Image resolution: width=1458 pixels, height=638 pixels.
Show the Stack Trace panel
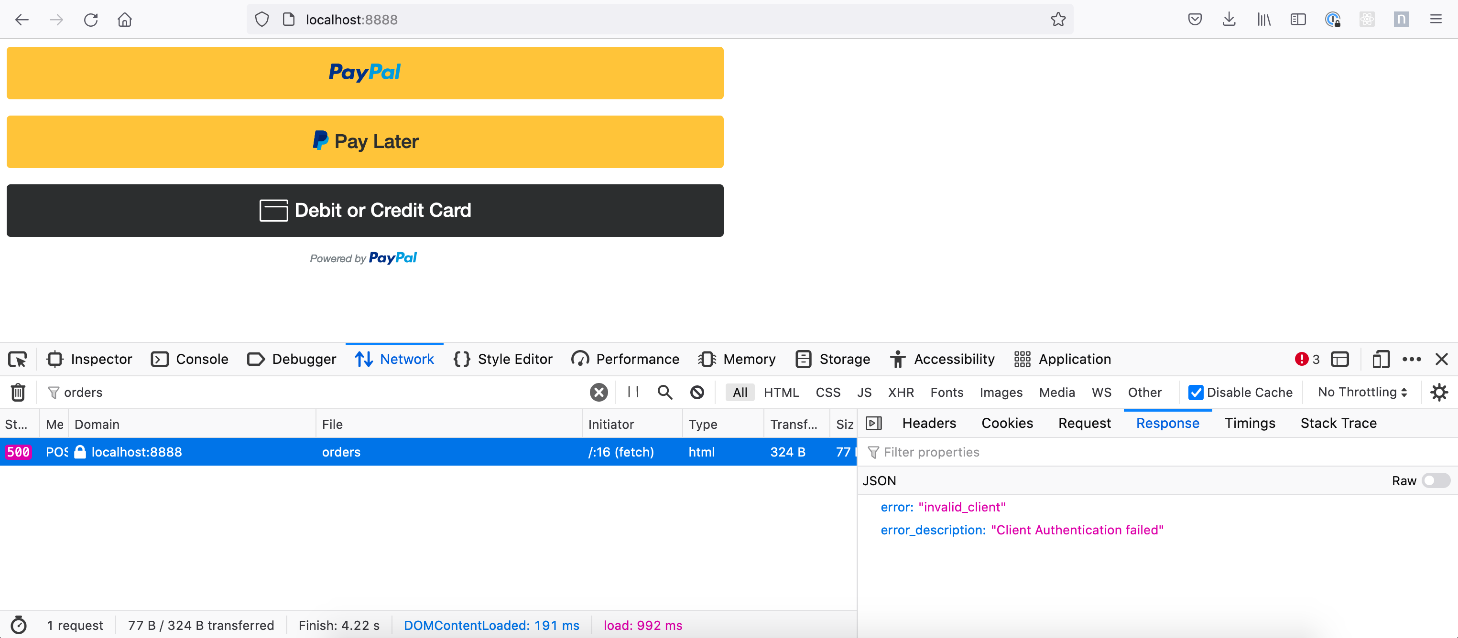1338,423
